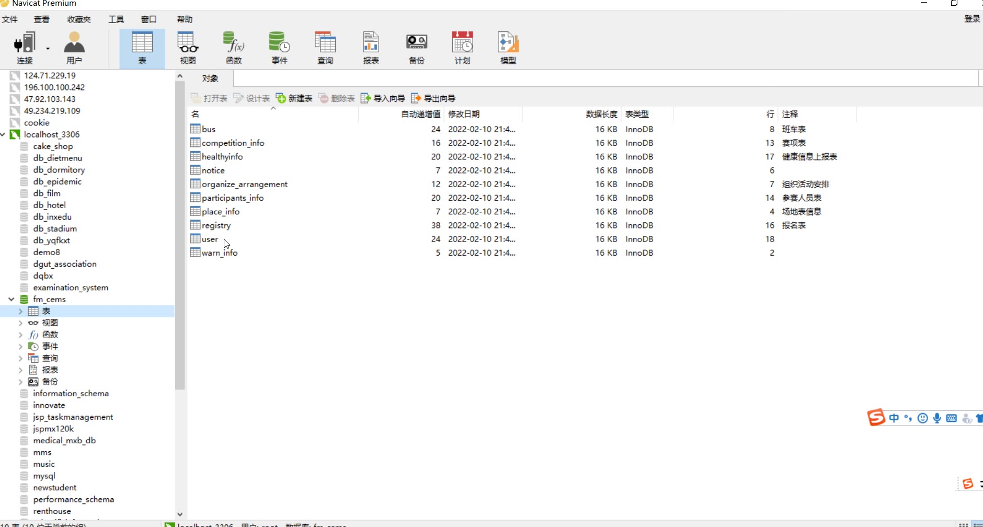Screen dimensions: 983x527
Task: Select the 表 table toolbar button
Action: [142, 48]
